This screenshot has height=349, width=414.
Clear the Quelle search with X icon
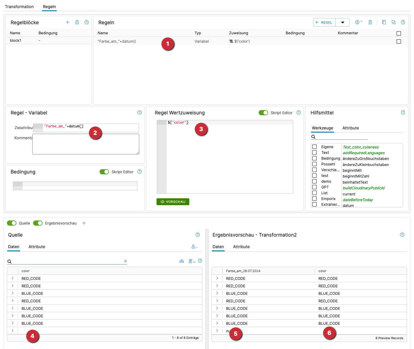(x=125, y=261)
